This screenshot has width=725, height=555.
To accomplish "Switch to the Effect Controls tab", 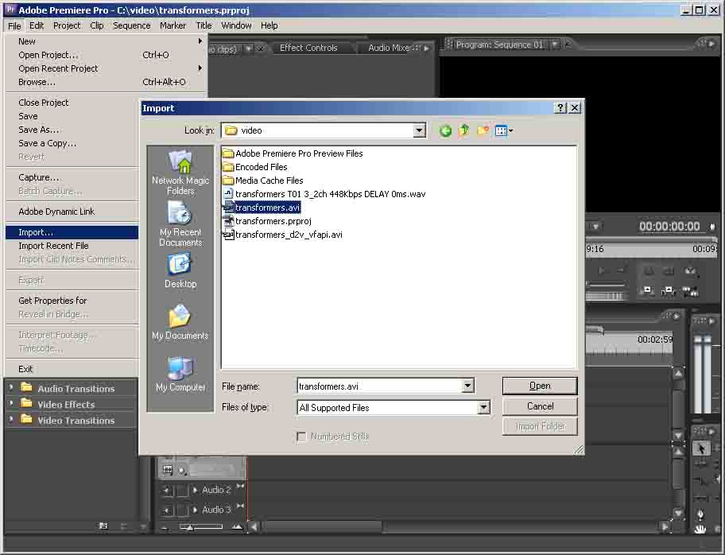I will point(308,48).
